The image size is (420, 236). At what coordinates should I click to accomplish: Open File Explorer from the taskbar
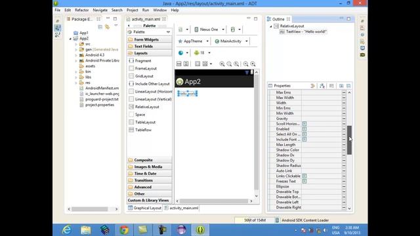[86, 230]
